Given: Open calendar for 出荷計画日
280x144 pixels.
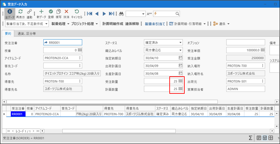Looking at the screenshot, I should (181, 65).
